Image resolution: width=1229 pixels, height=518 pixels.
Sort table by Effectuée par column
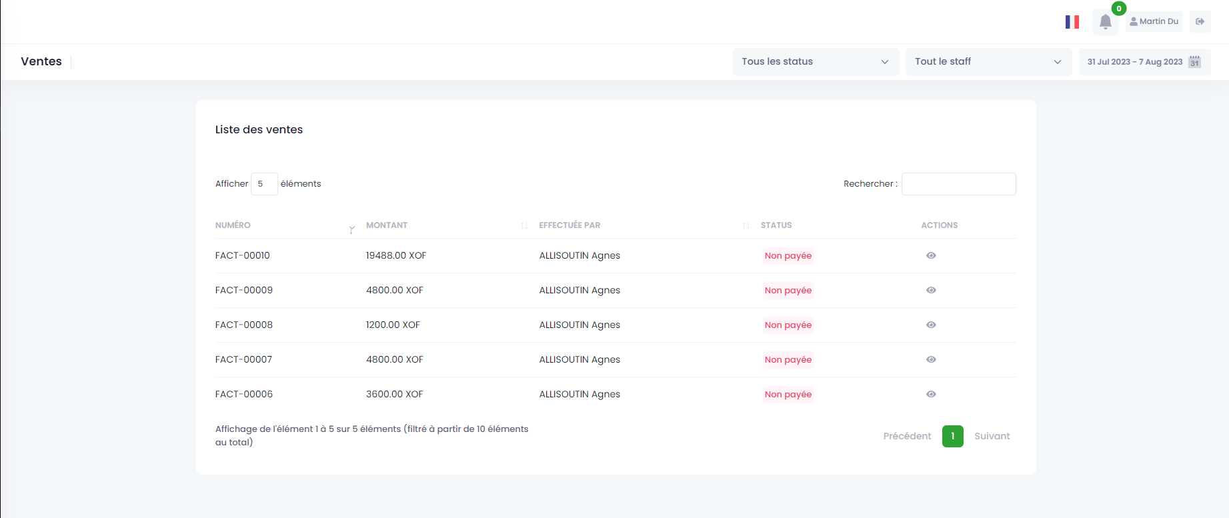[x=569, y=225]
